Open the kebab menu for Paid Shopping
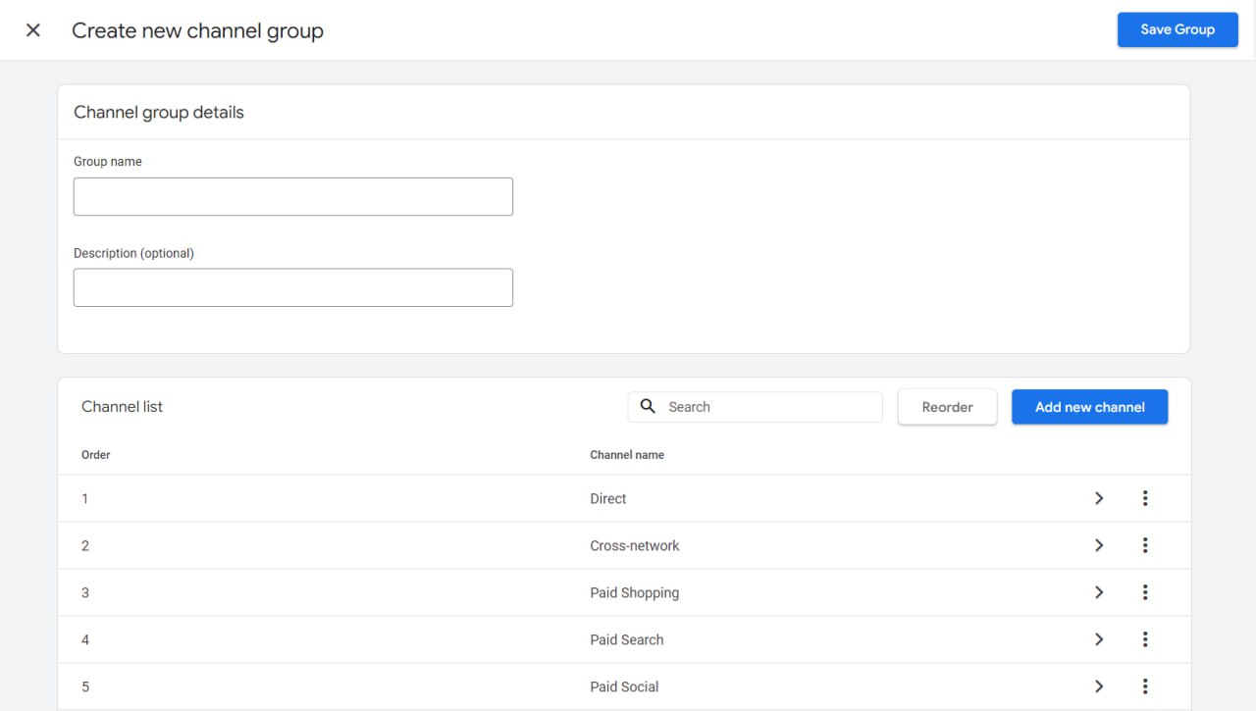Screen dimensions: 1256x711 tap(1145, 592)
